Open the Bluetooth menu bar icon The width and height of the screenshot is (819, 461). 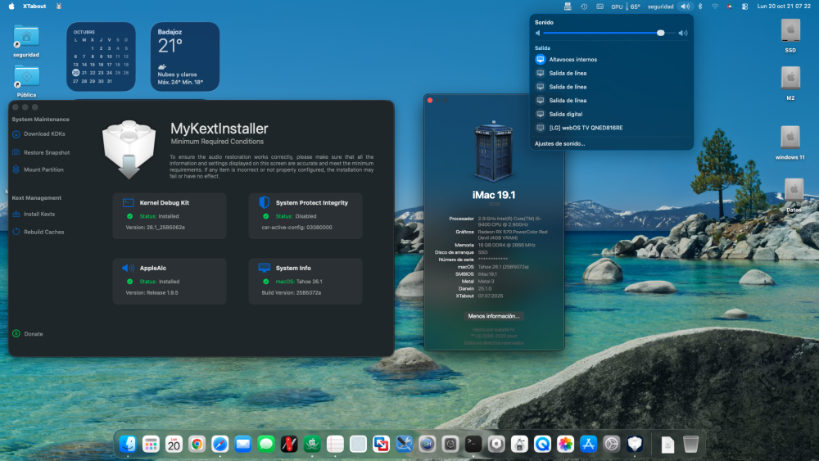(x=700, y=7)
